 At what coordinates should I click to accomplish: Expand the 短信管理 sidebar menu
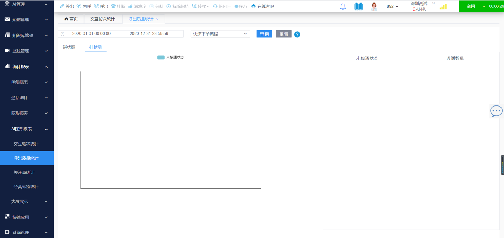(x=27, y=20)
